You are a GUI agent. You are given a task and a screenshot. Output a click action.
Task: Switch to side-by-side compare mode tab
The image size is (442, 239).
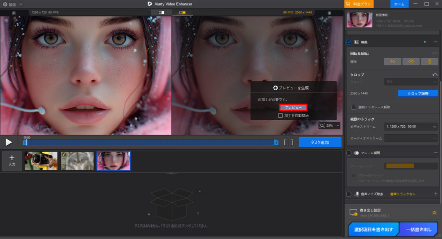tap(182, 12)
